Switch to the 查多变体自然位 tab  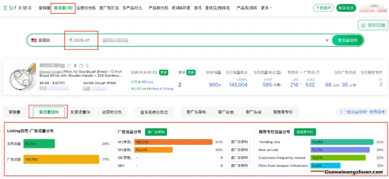(154, 112)
